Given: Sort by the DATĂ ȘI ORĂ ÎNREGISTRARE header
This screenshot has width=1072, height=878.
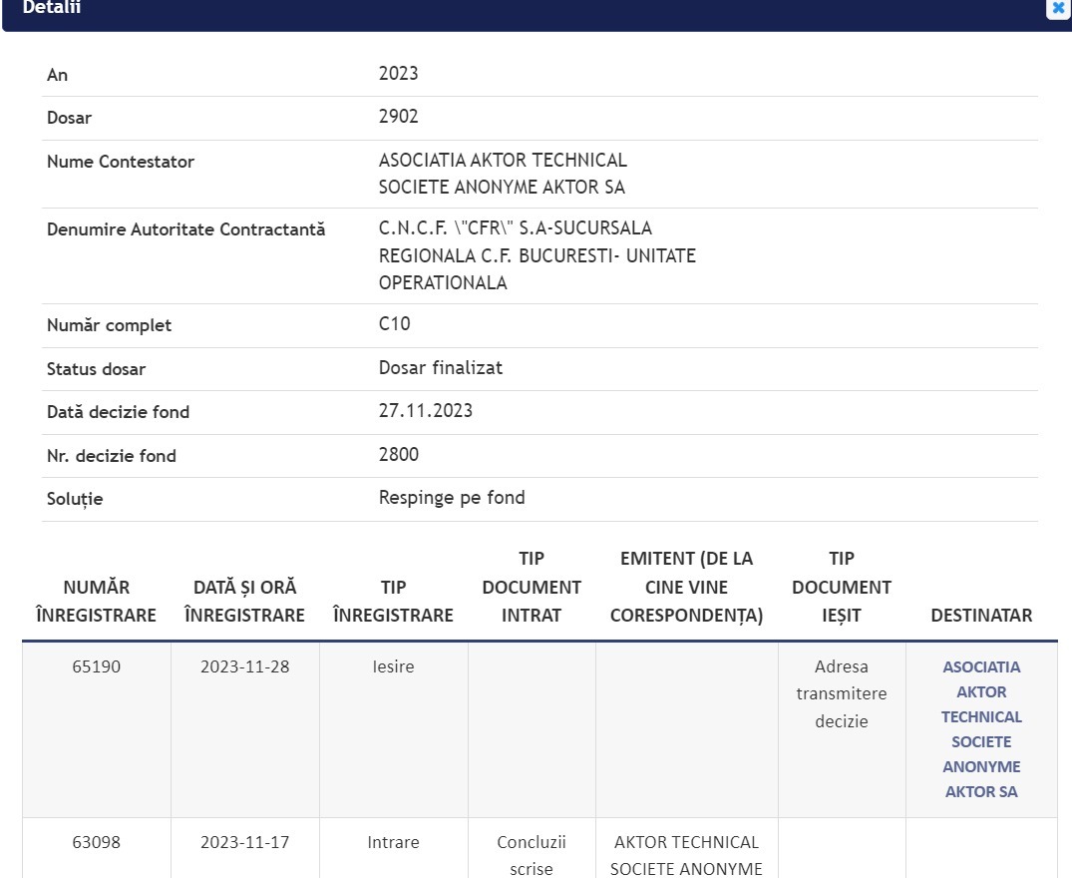Looking at the screenshot, I should [x=244, y=601].
